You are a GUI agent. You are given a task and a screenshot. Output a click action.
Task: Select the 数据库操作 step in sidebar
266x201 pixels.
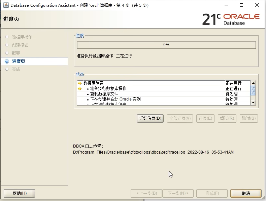click(22, 37)
